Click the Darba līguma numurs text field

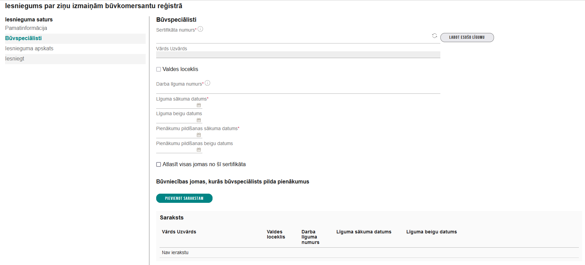298,90
